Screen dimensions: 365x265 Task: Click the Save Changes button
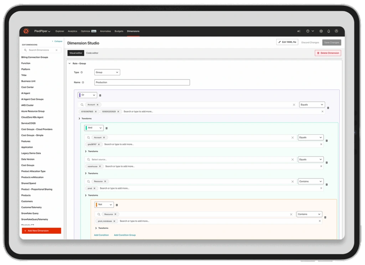pos(331,42)
